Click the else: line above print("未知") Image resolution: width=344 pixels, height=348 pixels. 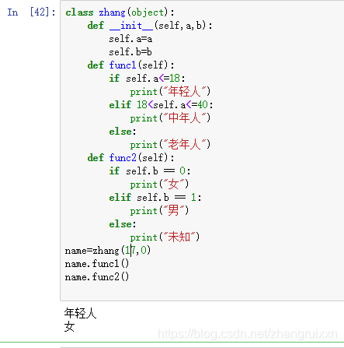[x=123, y=224]
